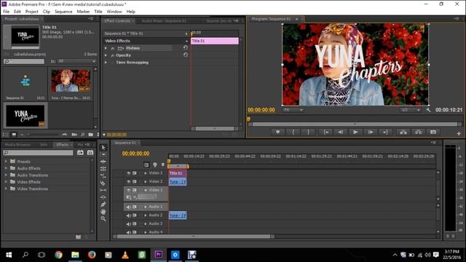The image size is (466, 262).
Task: Switch to Media Browser tab
Action: pyautogui.click(x=17, y=145)
